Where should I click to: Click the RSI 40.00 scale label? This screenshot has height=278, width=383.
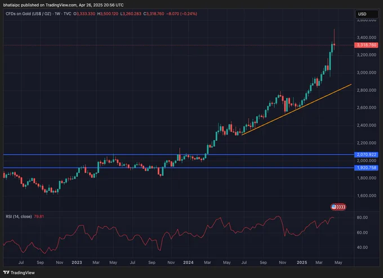pyautogui.click(x=362, y=247)
